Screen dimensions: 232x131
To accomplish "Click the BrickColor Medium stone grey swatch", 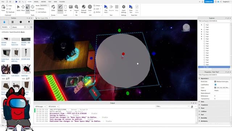I will coord(215,82).
